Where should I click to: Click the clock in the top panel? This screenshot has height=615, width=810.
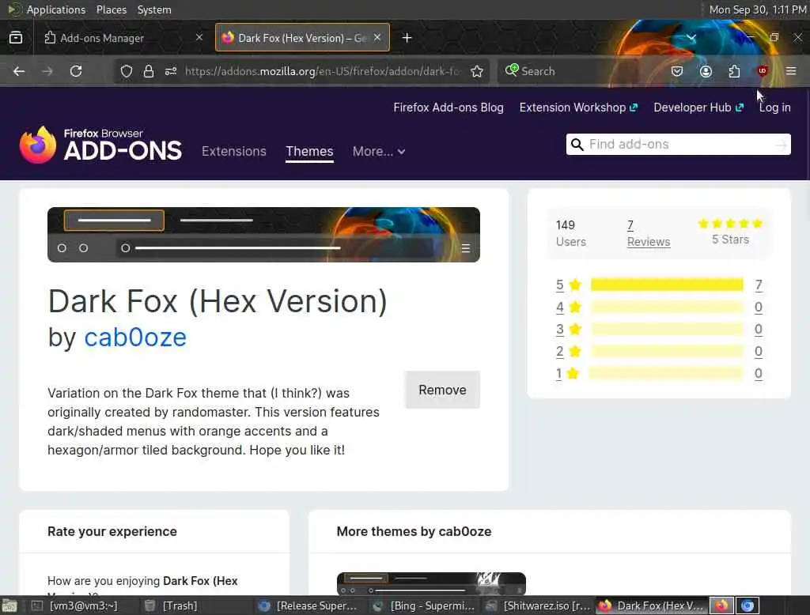757,9
